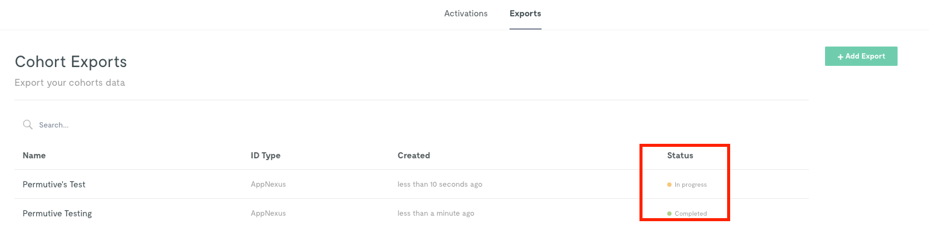The width and height of the screenshot is (929, 226).
Task: Click the orange In progress status dot
Action: point(669,184)
